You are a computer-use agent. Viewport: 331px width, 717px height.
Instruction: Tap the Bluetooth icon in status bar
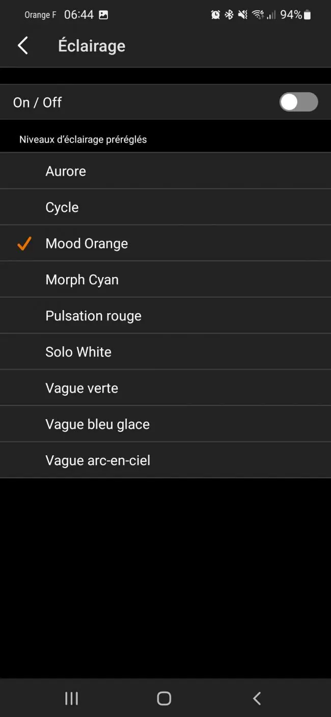tap(229, 15)
